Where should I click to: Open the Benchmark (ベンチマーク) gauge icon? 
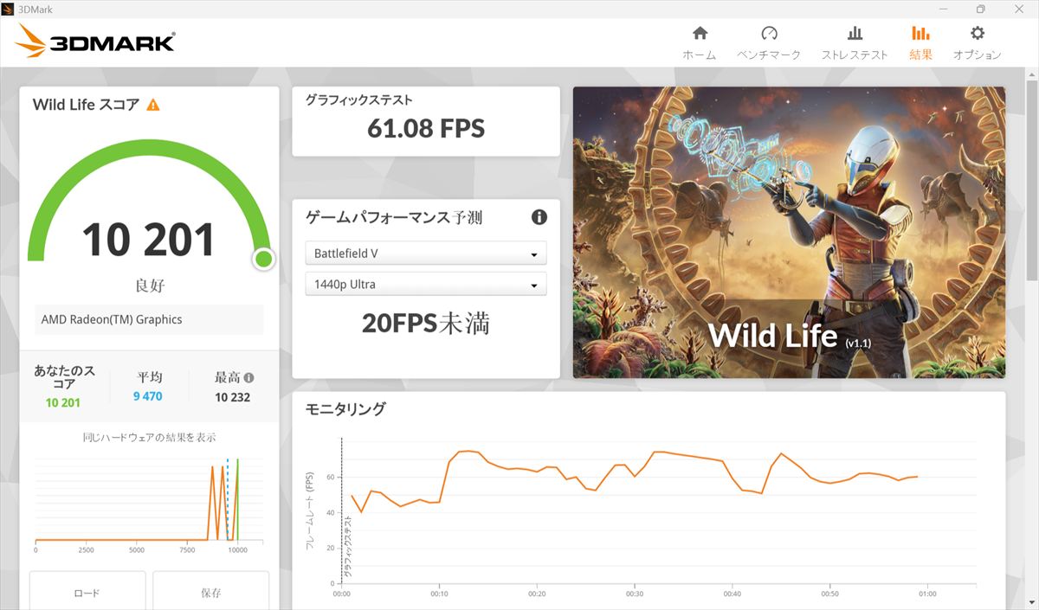pos(769,34)
